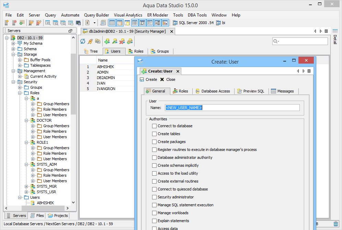Click the green plus create user icon
This screenshot has height=230, width=342.
click(107, 41)
